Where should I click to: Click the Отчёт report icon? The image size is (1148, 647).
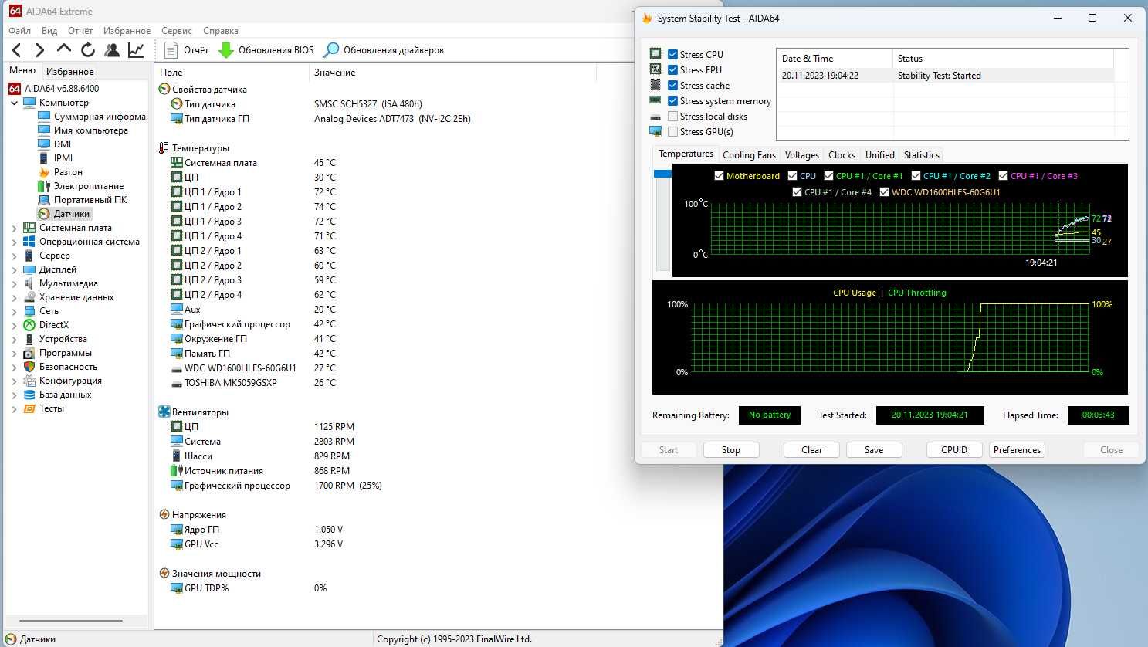click(171, 50)
